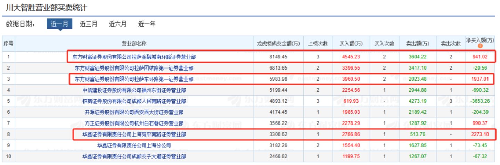Click the 上榜次数 column header
Screen dimensions: 500x165
coord(318,44)
